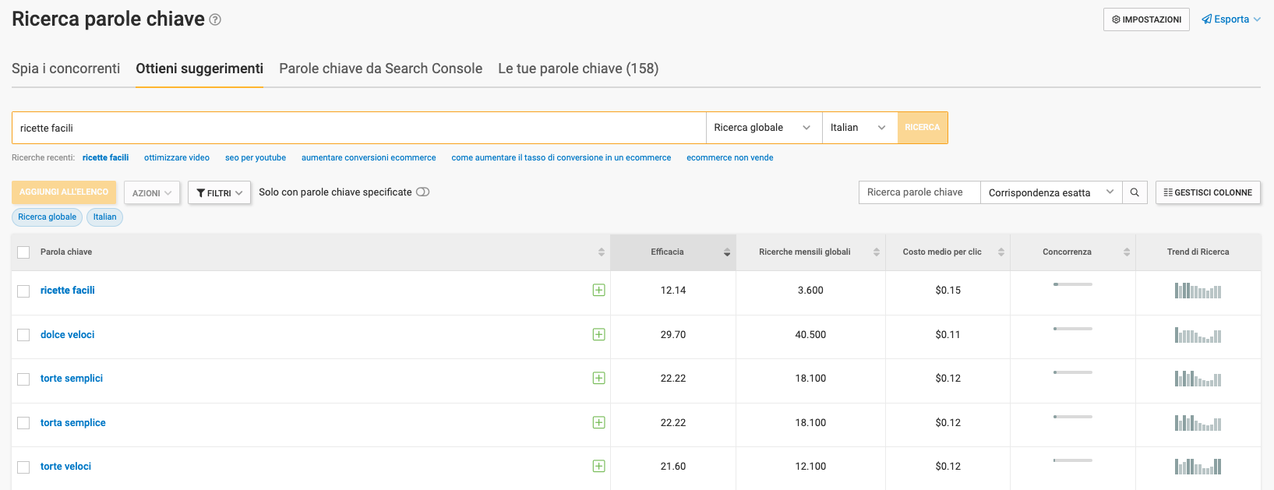Open the Corrispondenza esatta dropdown

click(1051, 192)
